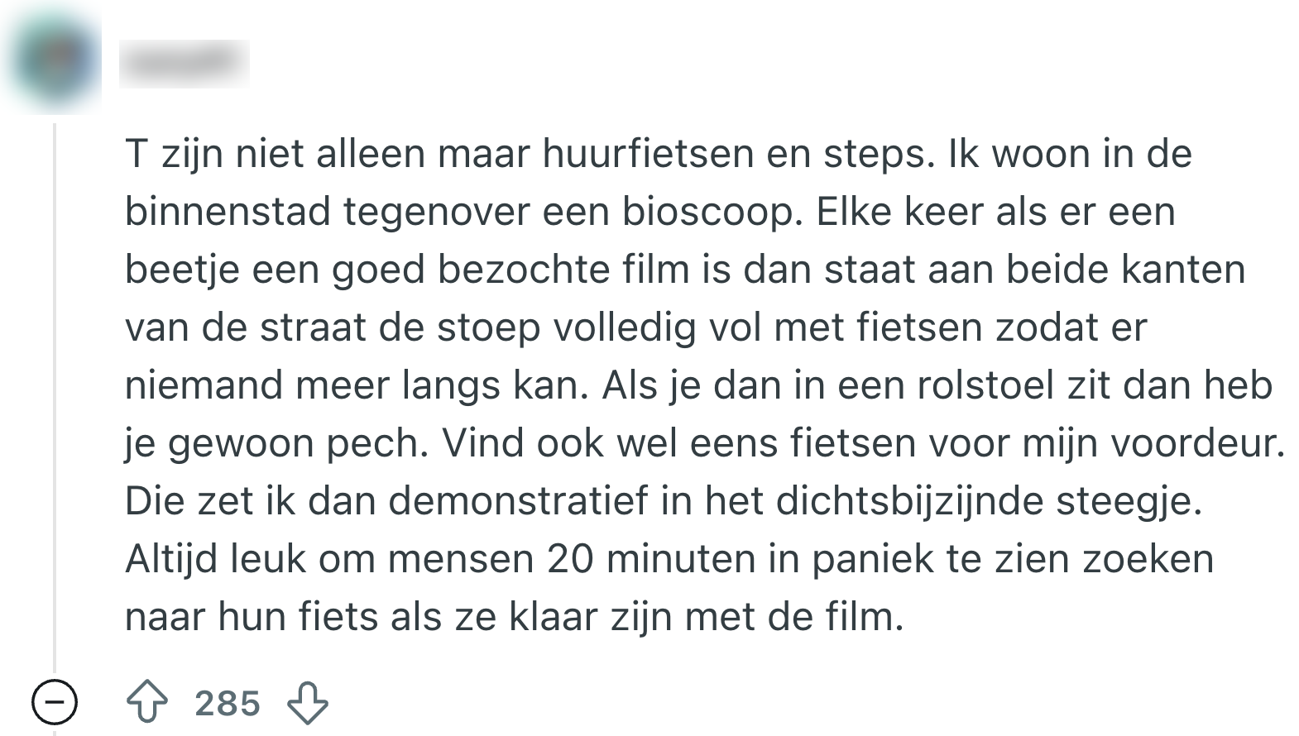This screenshot has width=1299, height=736.
Task: Click the word "klaar" in the last line
Action: point(548,617)
